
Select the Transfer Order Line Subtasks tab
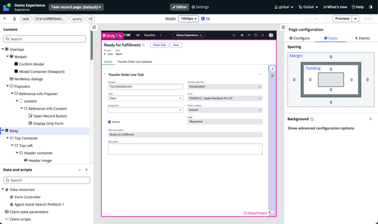pyautogui.click(x=135, y=62)
